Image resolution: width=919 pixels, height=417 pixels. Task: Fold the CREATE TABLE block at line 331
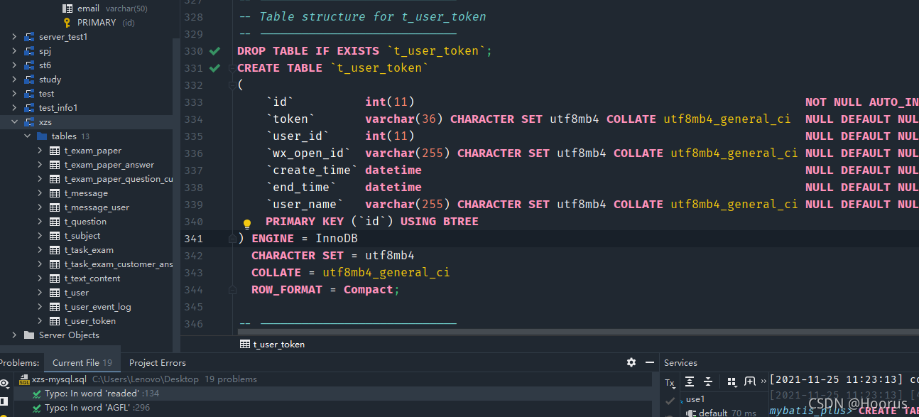[x=232, y=68]
